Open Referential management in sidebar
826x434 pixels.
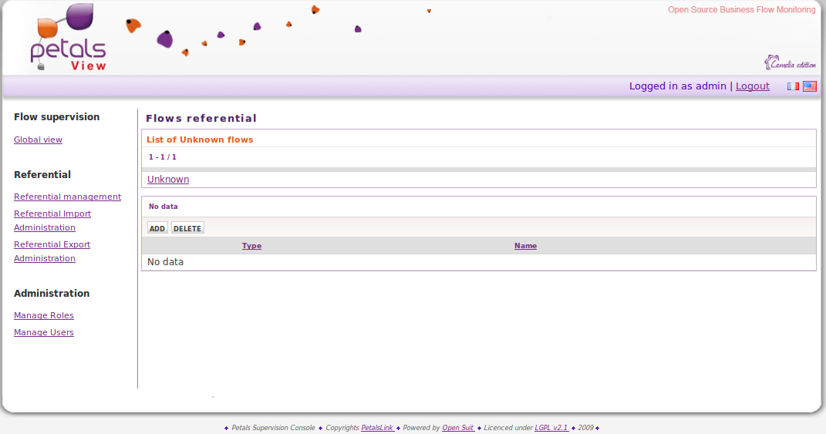(x=67, y=197)
